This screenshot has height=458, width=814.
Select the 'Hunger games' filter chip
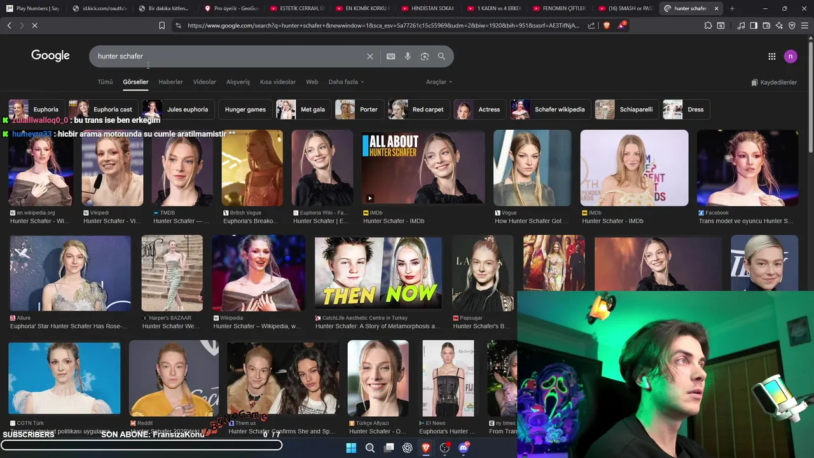(245, 109)
